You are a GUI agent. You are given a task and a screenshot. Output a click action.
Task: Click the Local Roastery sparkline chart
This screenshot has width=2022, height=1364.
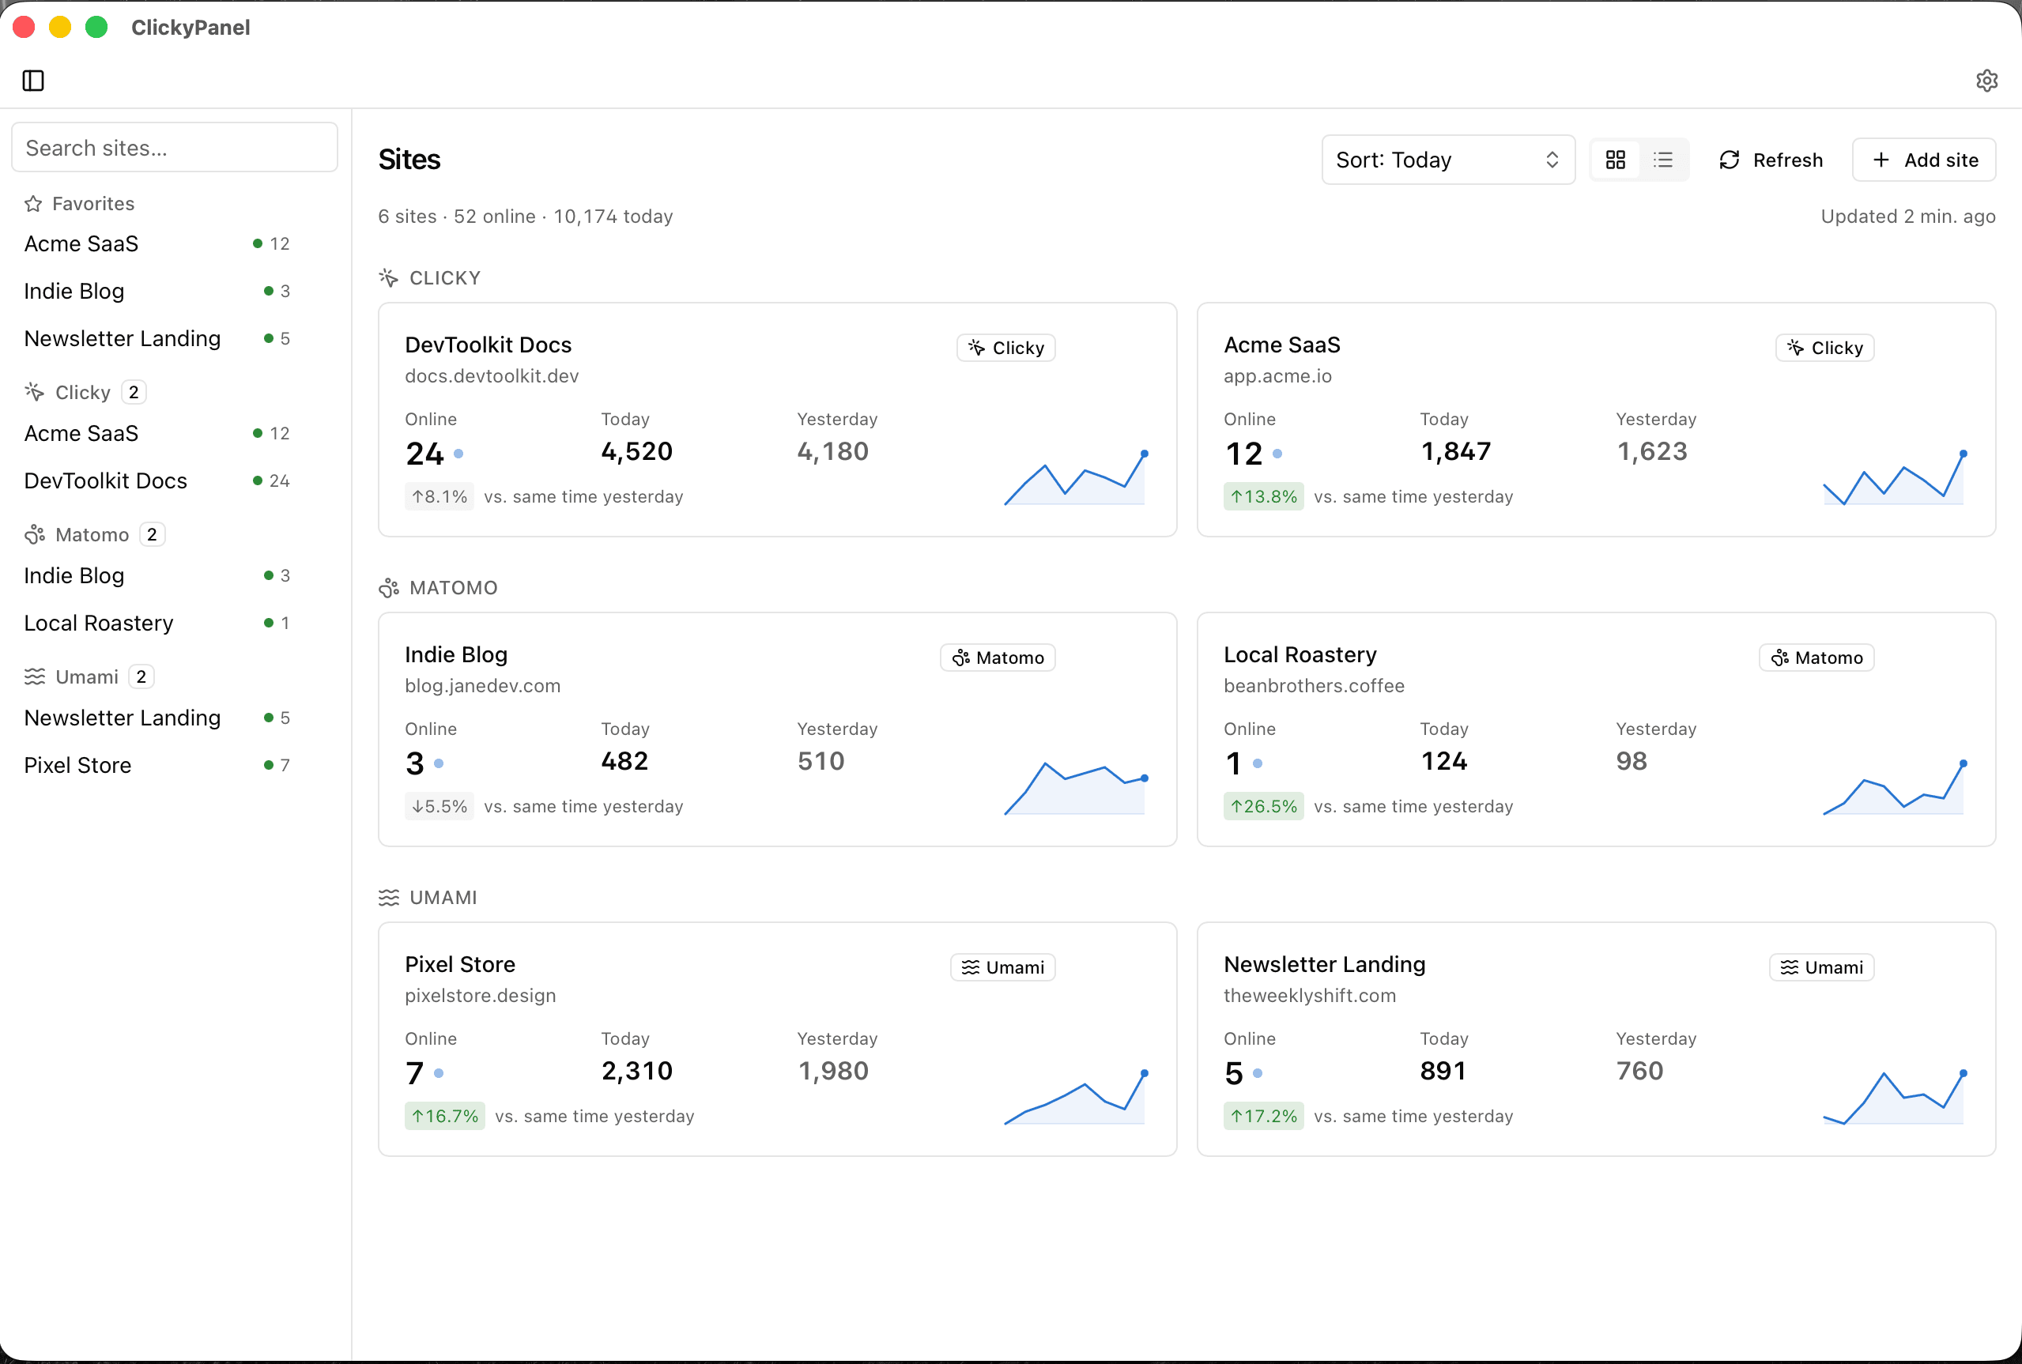[x=1895, y=787]
